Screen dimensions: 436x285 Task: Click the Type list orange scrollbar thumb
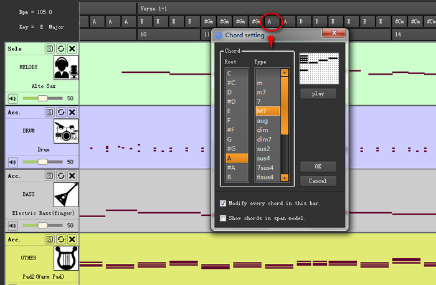coord(284,106)
